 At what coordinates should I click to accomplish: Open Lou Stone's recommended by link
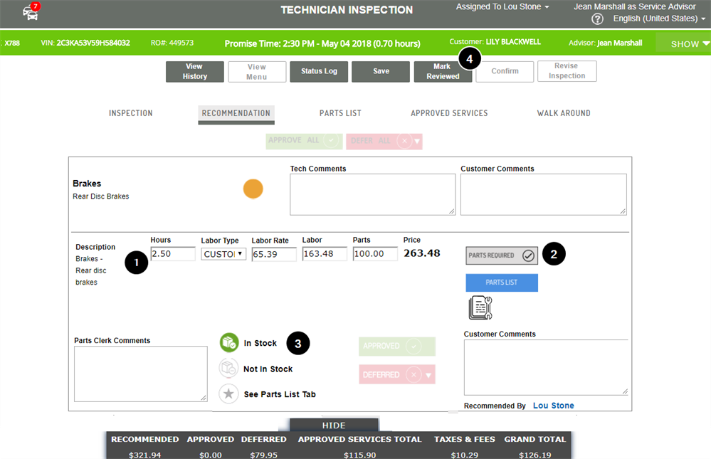click(553, 406)
